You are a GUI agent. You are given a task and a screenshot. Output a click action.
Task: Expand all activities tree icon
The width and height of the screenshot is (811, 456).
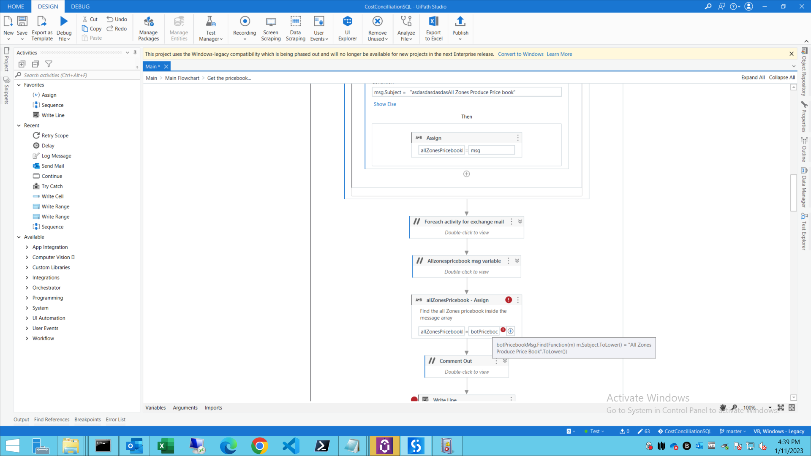[22, 64]
